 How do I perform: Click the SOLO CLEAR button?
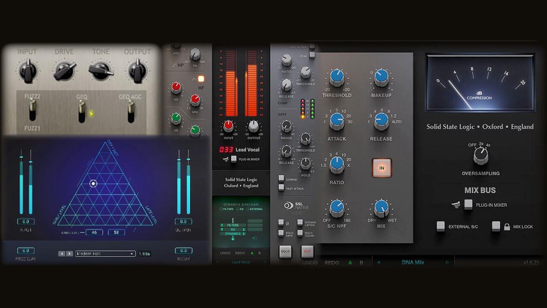(x=300, y=233)
